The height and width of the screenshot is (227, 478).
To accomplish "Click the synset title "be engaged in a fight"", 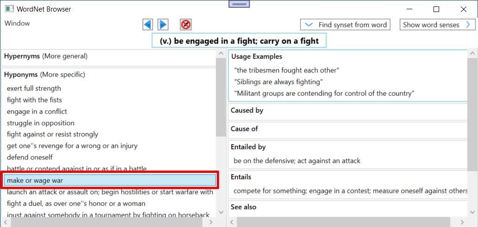I will pos(239,41).
